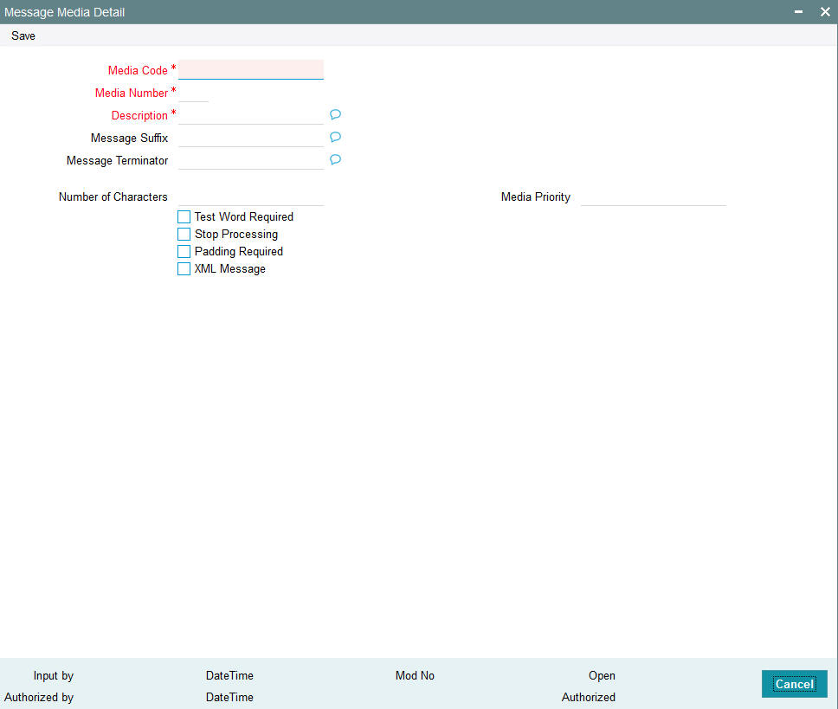Check the Padding Required option

tap(184, 252)
